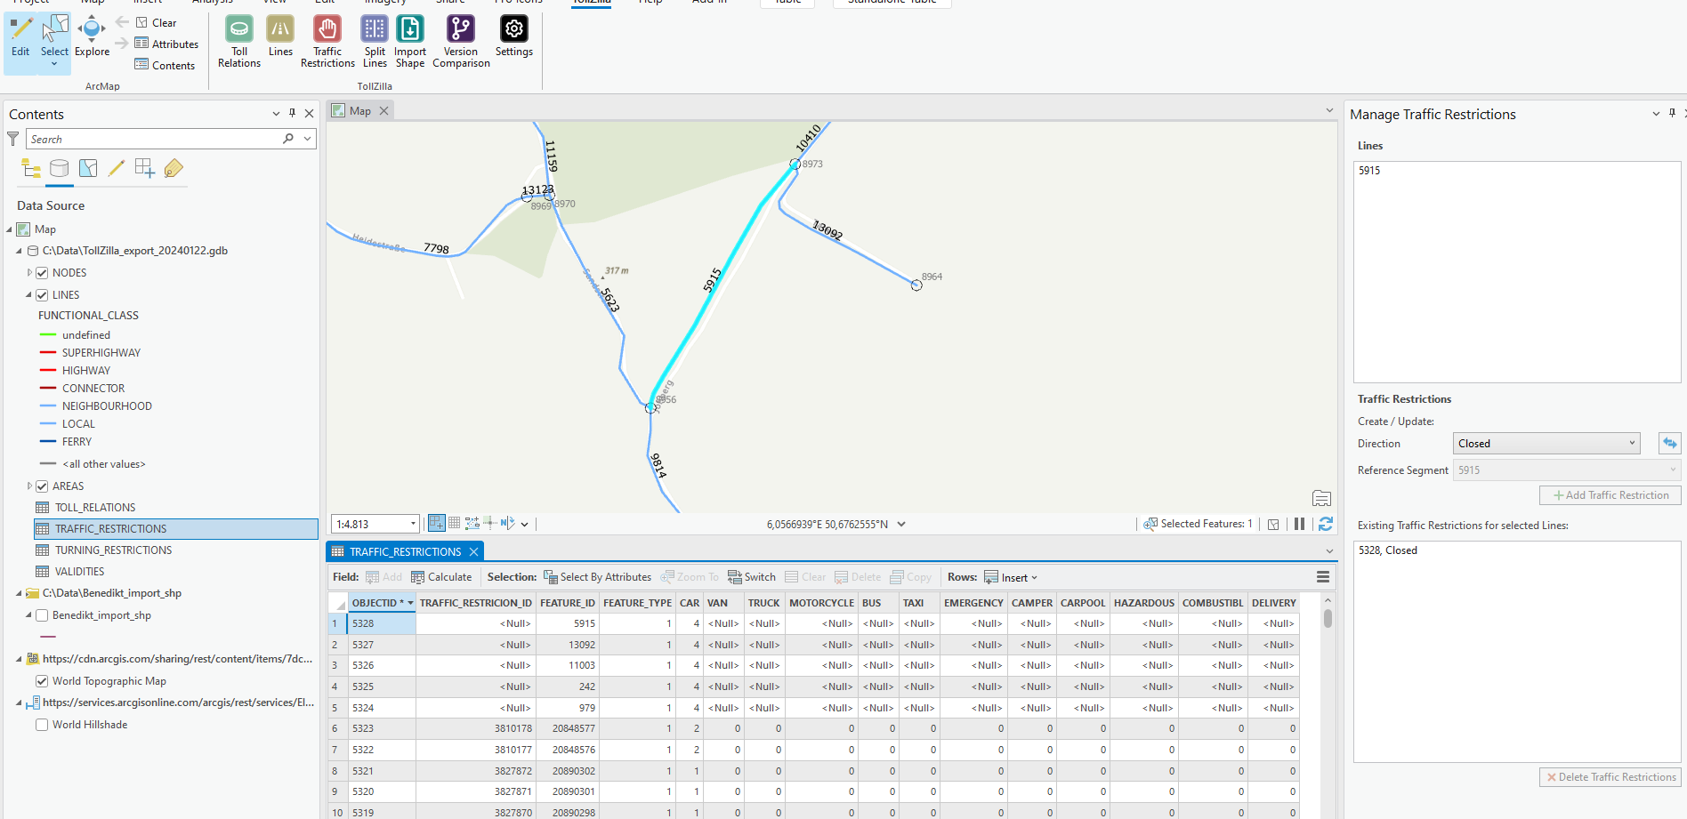Image resolution: width=1687 pixels, height=819 pixels.
Task: Click Select By Attributes
Action: (597, 577)
